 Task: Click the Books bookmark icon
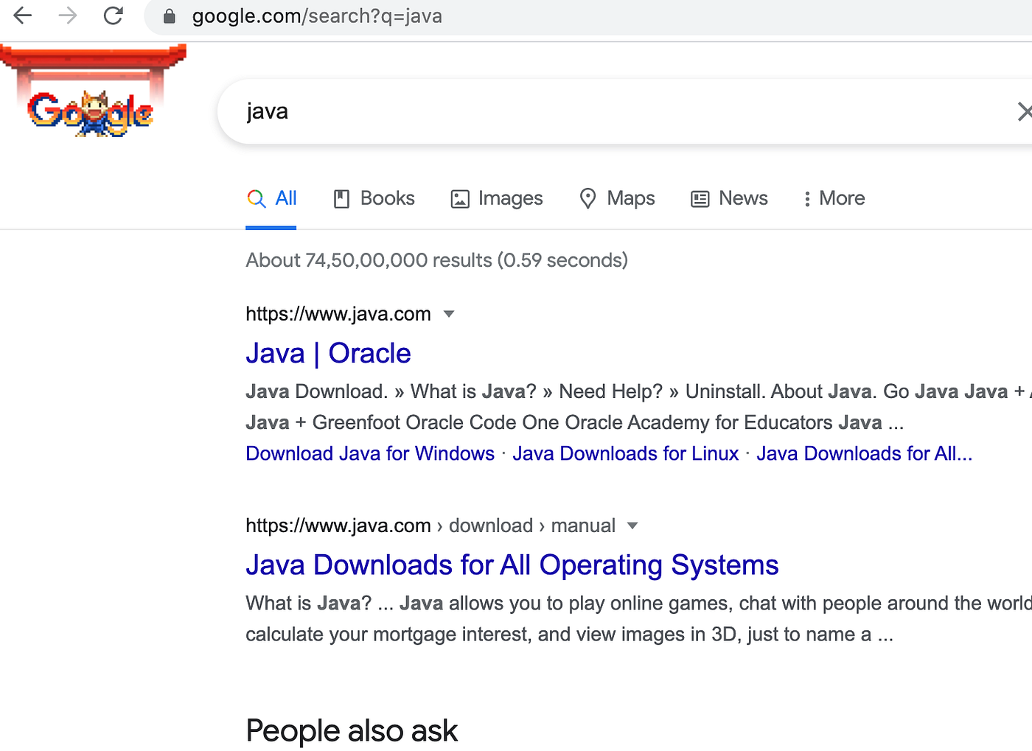[x=341, y=198]
